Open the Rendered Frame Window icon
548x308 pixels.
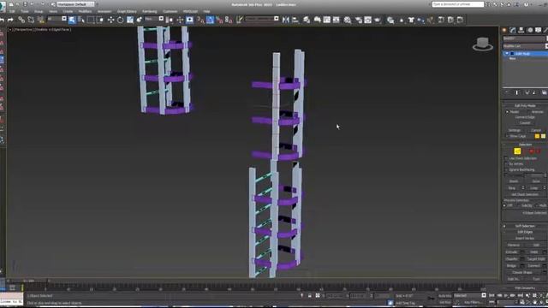(367, 20)
